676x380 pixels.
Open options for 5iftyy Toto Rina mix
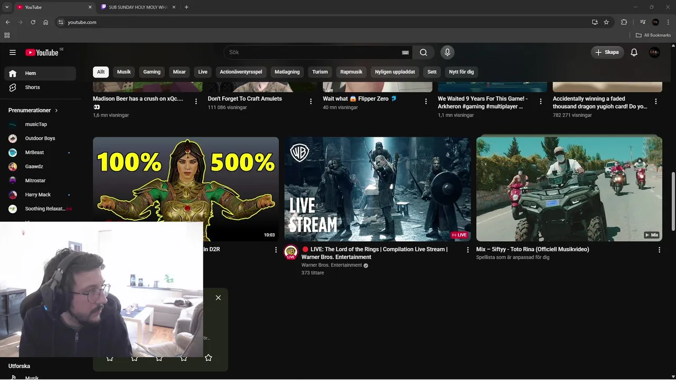tap(659, 250)
